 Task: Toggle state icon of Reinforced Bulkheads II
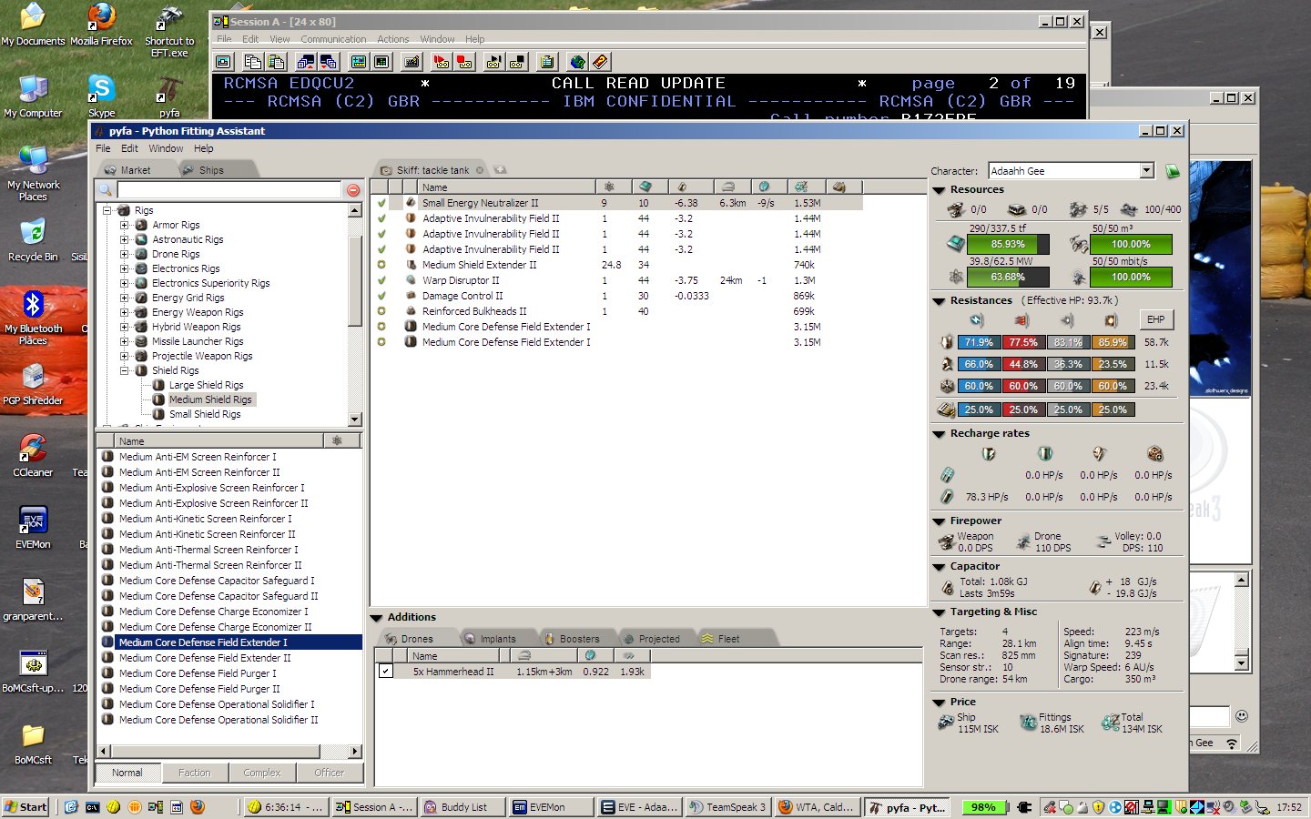click(381, 311)
